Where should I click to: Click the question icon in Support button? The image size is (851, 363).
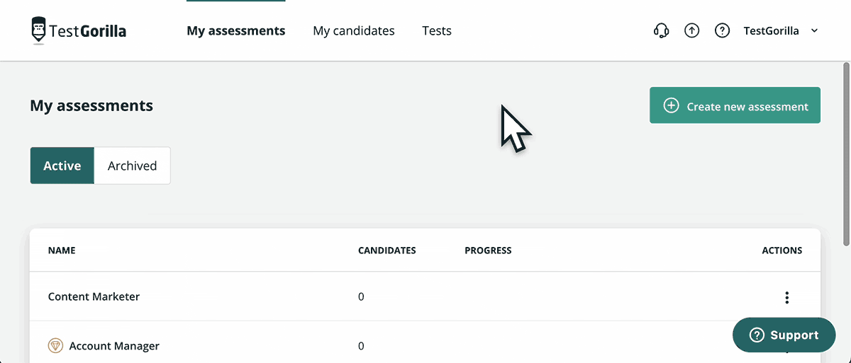coord(757,335)
